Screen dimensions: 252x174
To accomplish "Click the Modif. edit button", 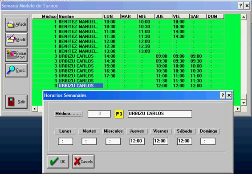I will click(16, 40).
